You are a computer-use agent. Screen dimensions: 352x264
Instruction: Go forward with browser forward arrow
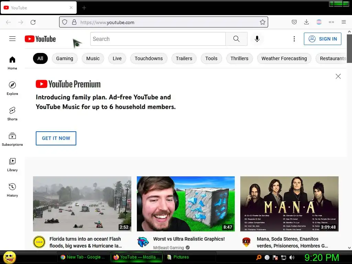point(21,22)
